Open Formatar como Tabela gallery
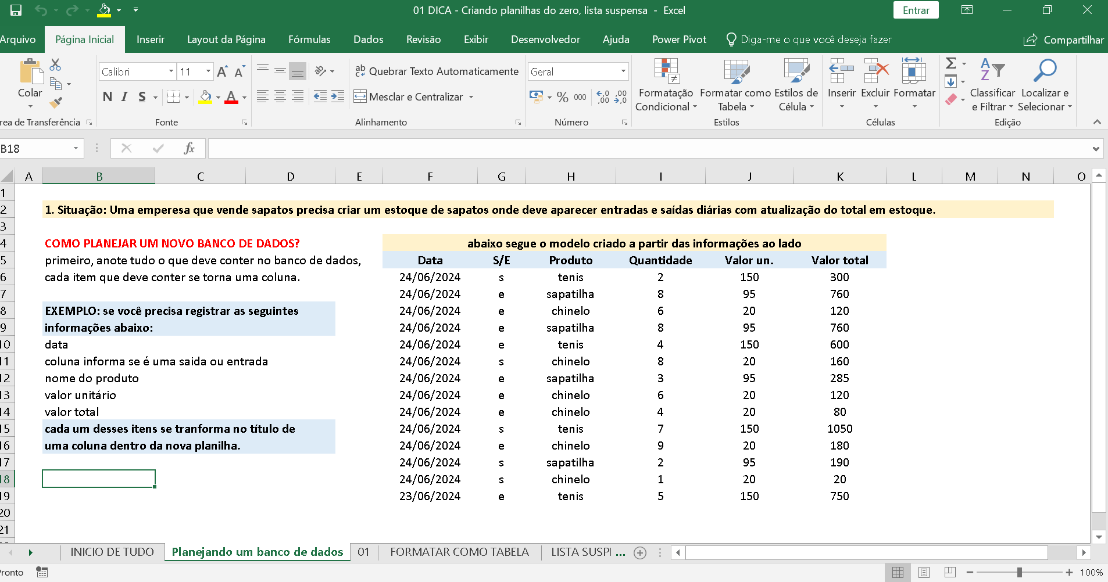The image size is (1108, 582). [x=735, y=85]
